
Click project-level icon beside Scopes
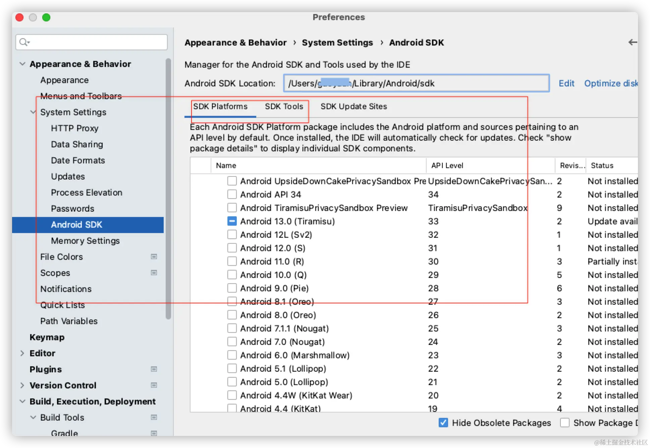pos(154,273)
